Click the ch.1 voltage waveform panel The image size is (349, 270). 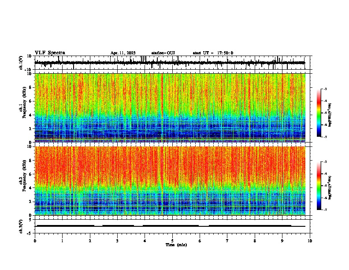click(x=172, y=63)
